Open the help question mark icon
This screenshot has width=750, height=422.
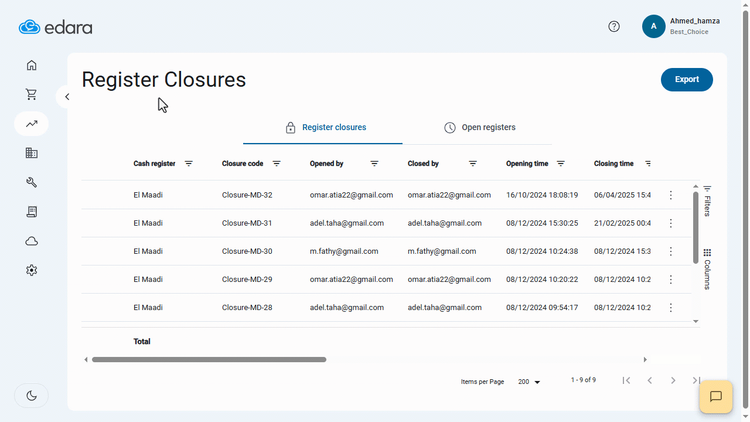[614, 26]
